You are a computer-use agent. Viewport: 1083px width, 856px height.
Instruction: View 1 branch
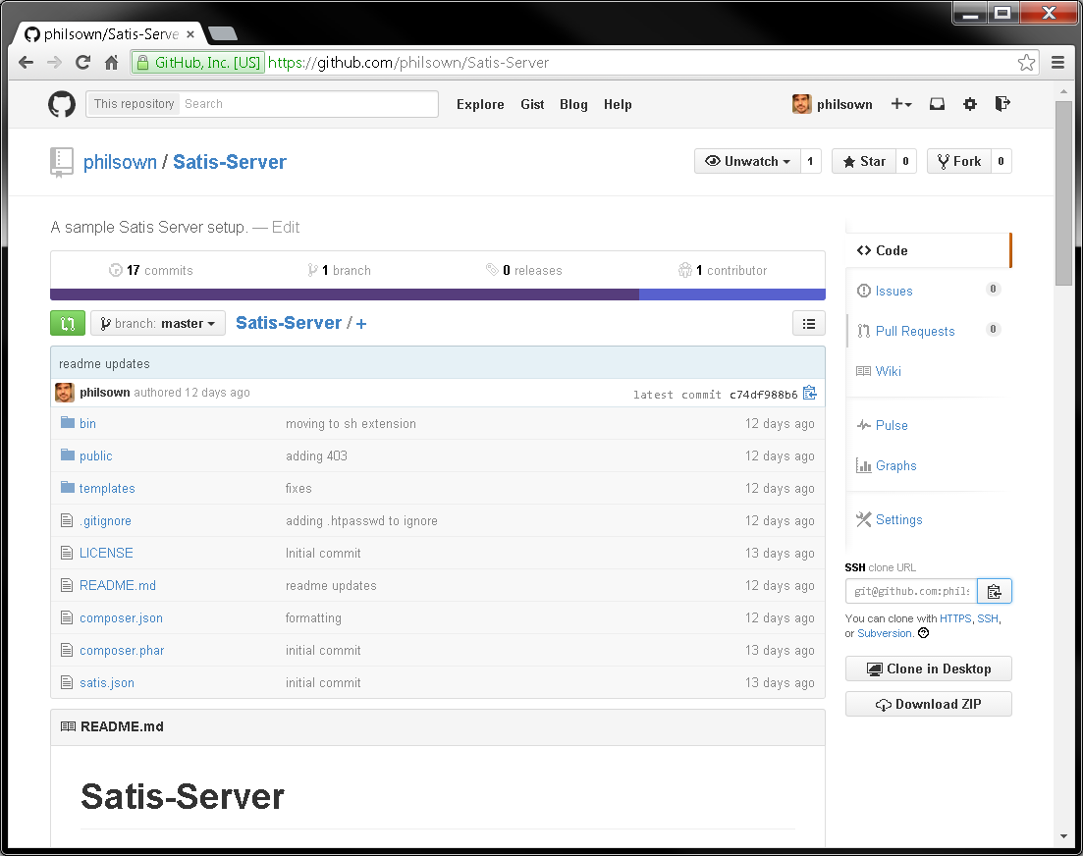(x=339, y=271)
